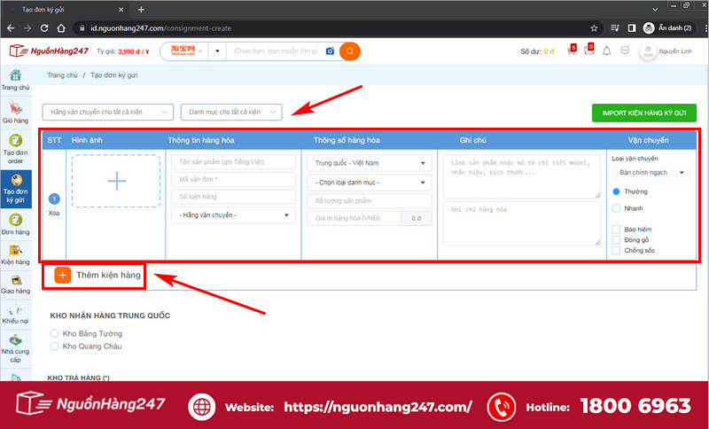Open Danh mục cho tất cả kiện dropdown
The width and height of the screenshot is (709, 429).
pyautogui.click(x=231, y=112)
